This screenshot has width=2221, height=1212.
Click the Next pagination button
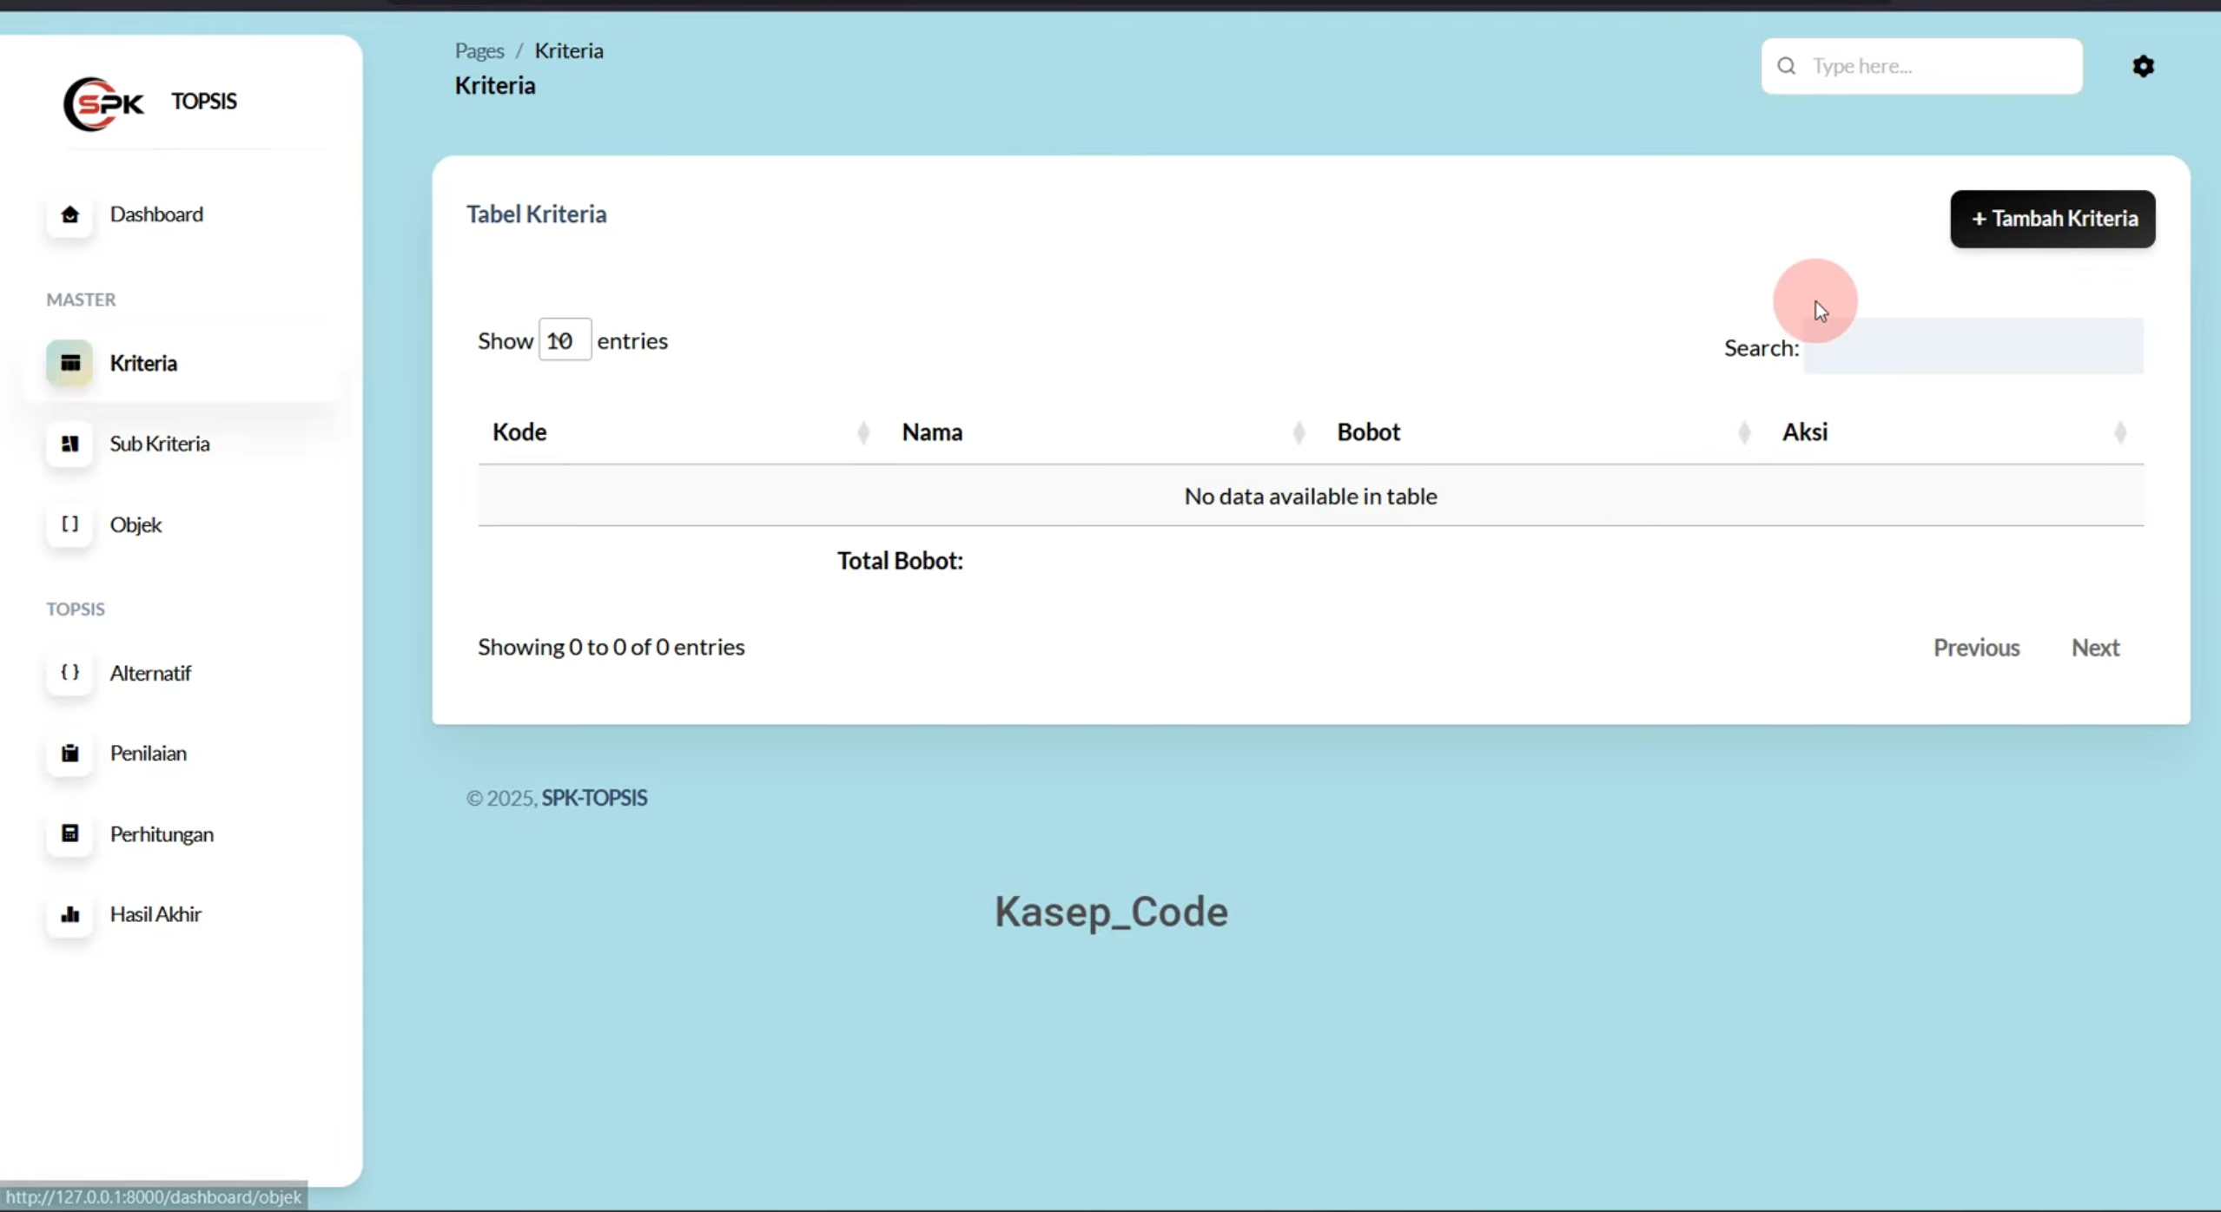click(2095, 648)
